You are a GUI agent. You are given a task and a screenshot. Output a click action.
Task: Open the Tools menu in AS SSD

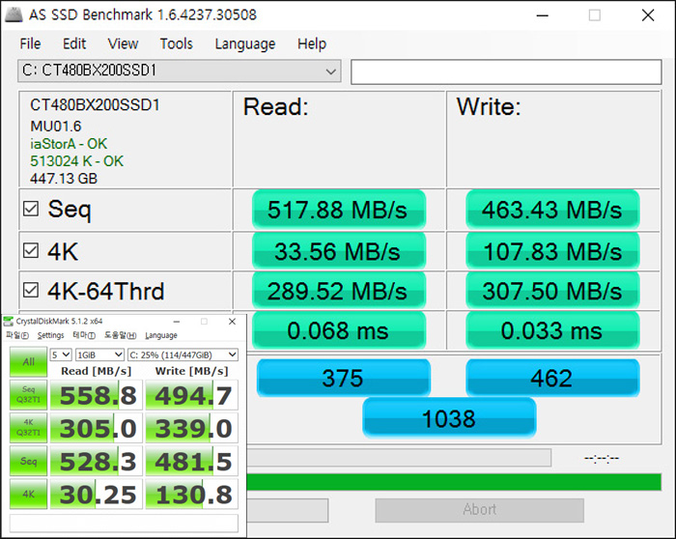[177, 43]
